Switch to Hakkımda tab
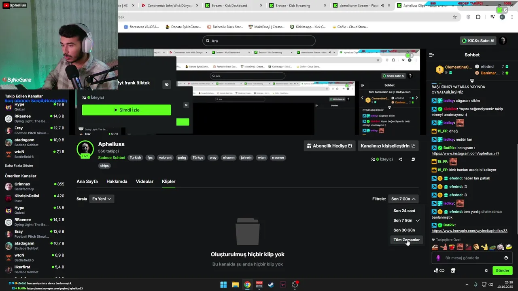 click(117, 181)
